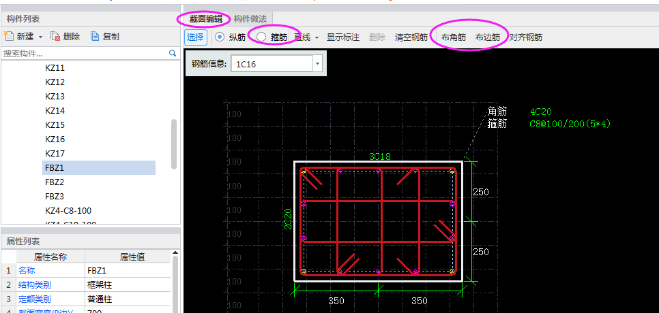Click the property list vertical scrollbar

point(175,283)
